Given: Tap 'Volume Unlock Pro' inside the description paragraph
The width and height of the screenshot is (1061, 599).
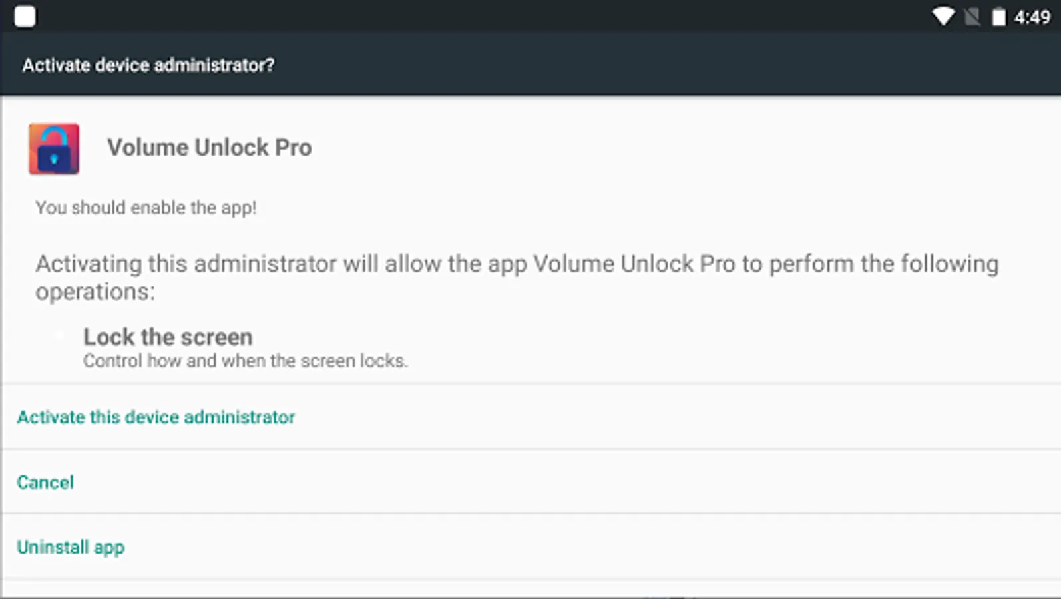Looking at the screenshot, I should (634, 264).
